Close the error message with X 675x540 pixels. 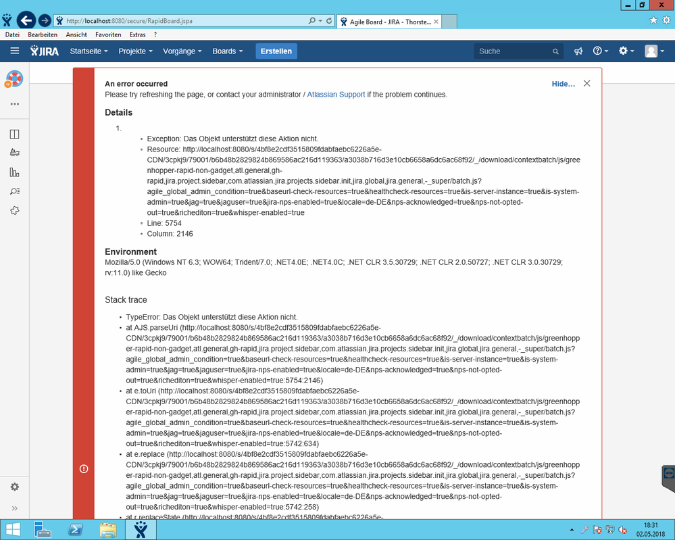click(586, 84)
